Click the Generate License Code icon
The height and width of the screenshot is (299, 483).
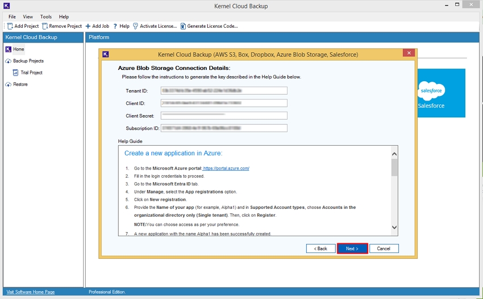(x=183, y=26)
